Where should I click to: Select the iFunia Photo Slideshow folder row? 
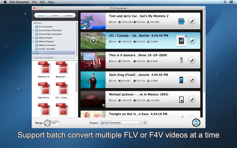coord(54,30)
